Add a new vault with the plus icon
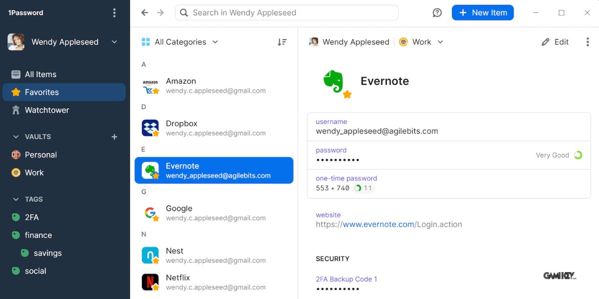599x299 pixels. (114, 137)
